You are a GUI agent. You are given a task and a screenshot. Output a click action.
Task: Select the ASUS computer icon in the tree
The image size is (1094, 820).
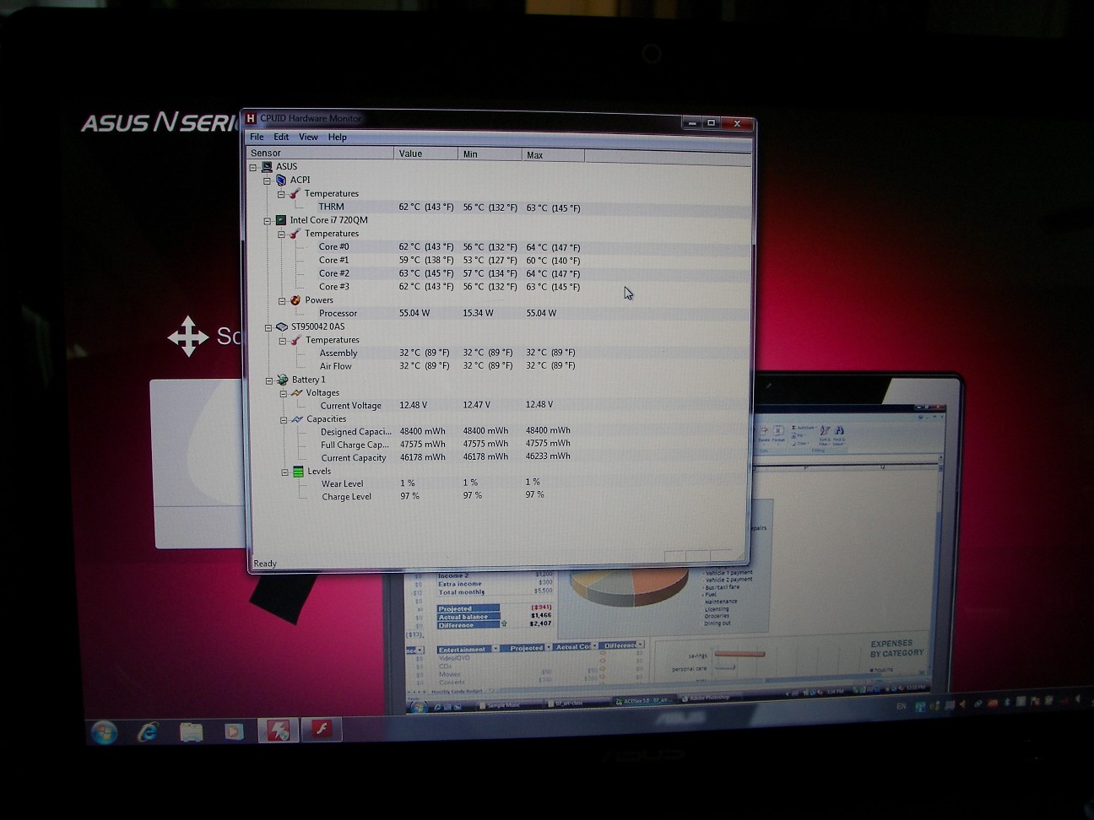pyautogui.click(x=267, y=167)
